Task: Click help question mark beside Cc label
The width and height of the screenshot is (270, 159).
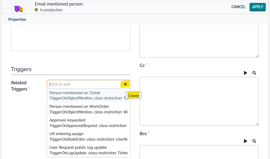Action: tap(147, 64)
